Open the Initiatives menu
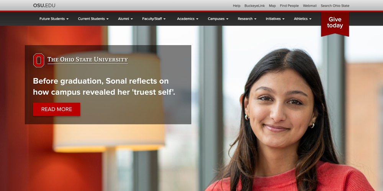The width and height of the screenshot is (383, 191). click(x=275, y=19)
